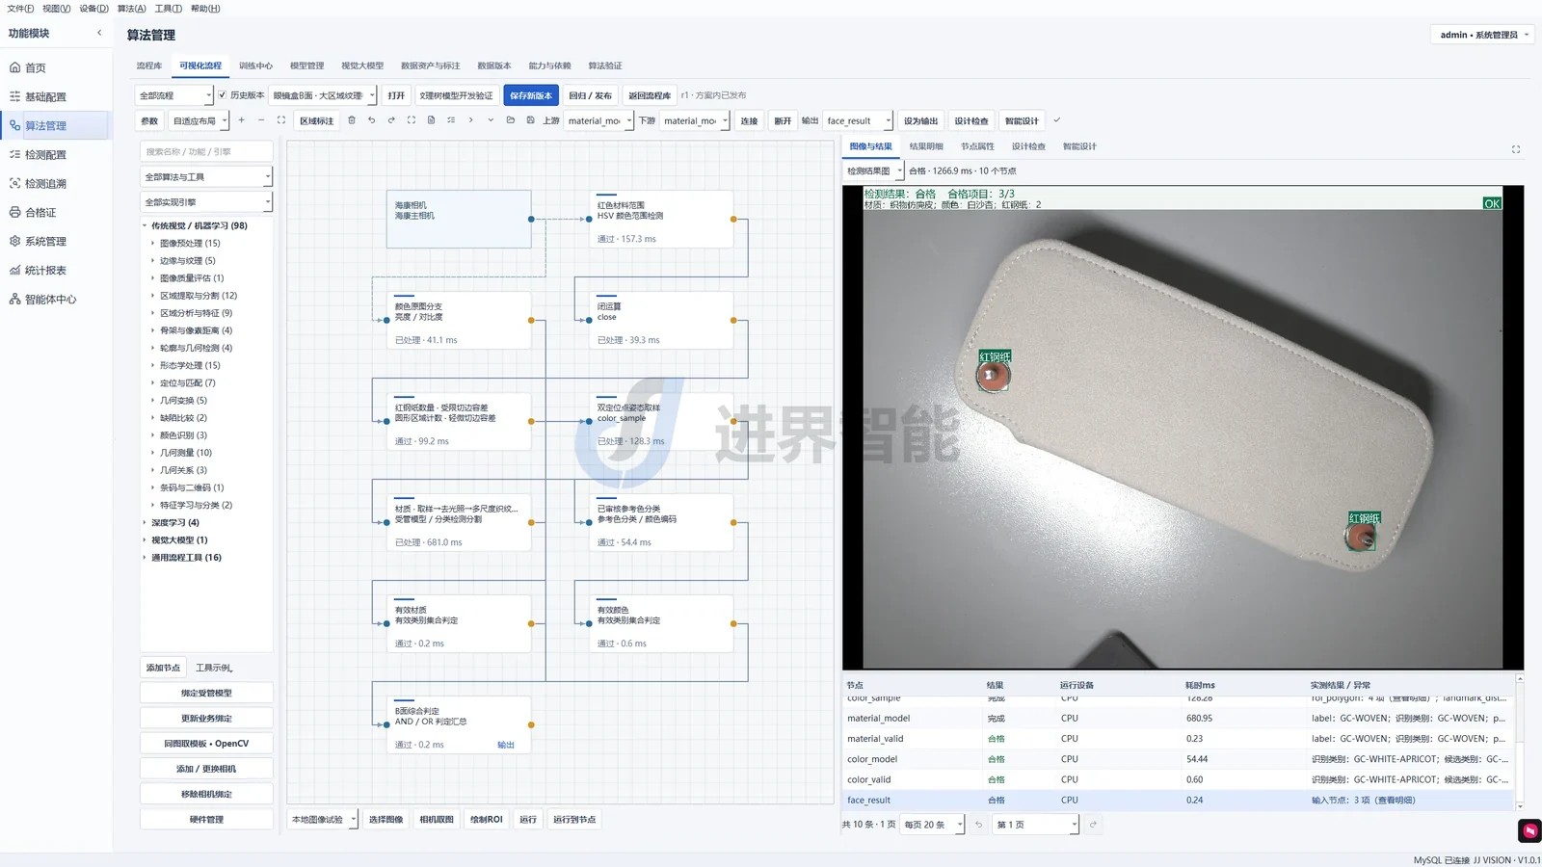Toggle the 历史版本 checkbox
This screenshot has width=1542, height=867.
coord(223,95)
